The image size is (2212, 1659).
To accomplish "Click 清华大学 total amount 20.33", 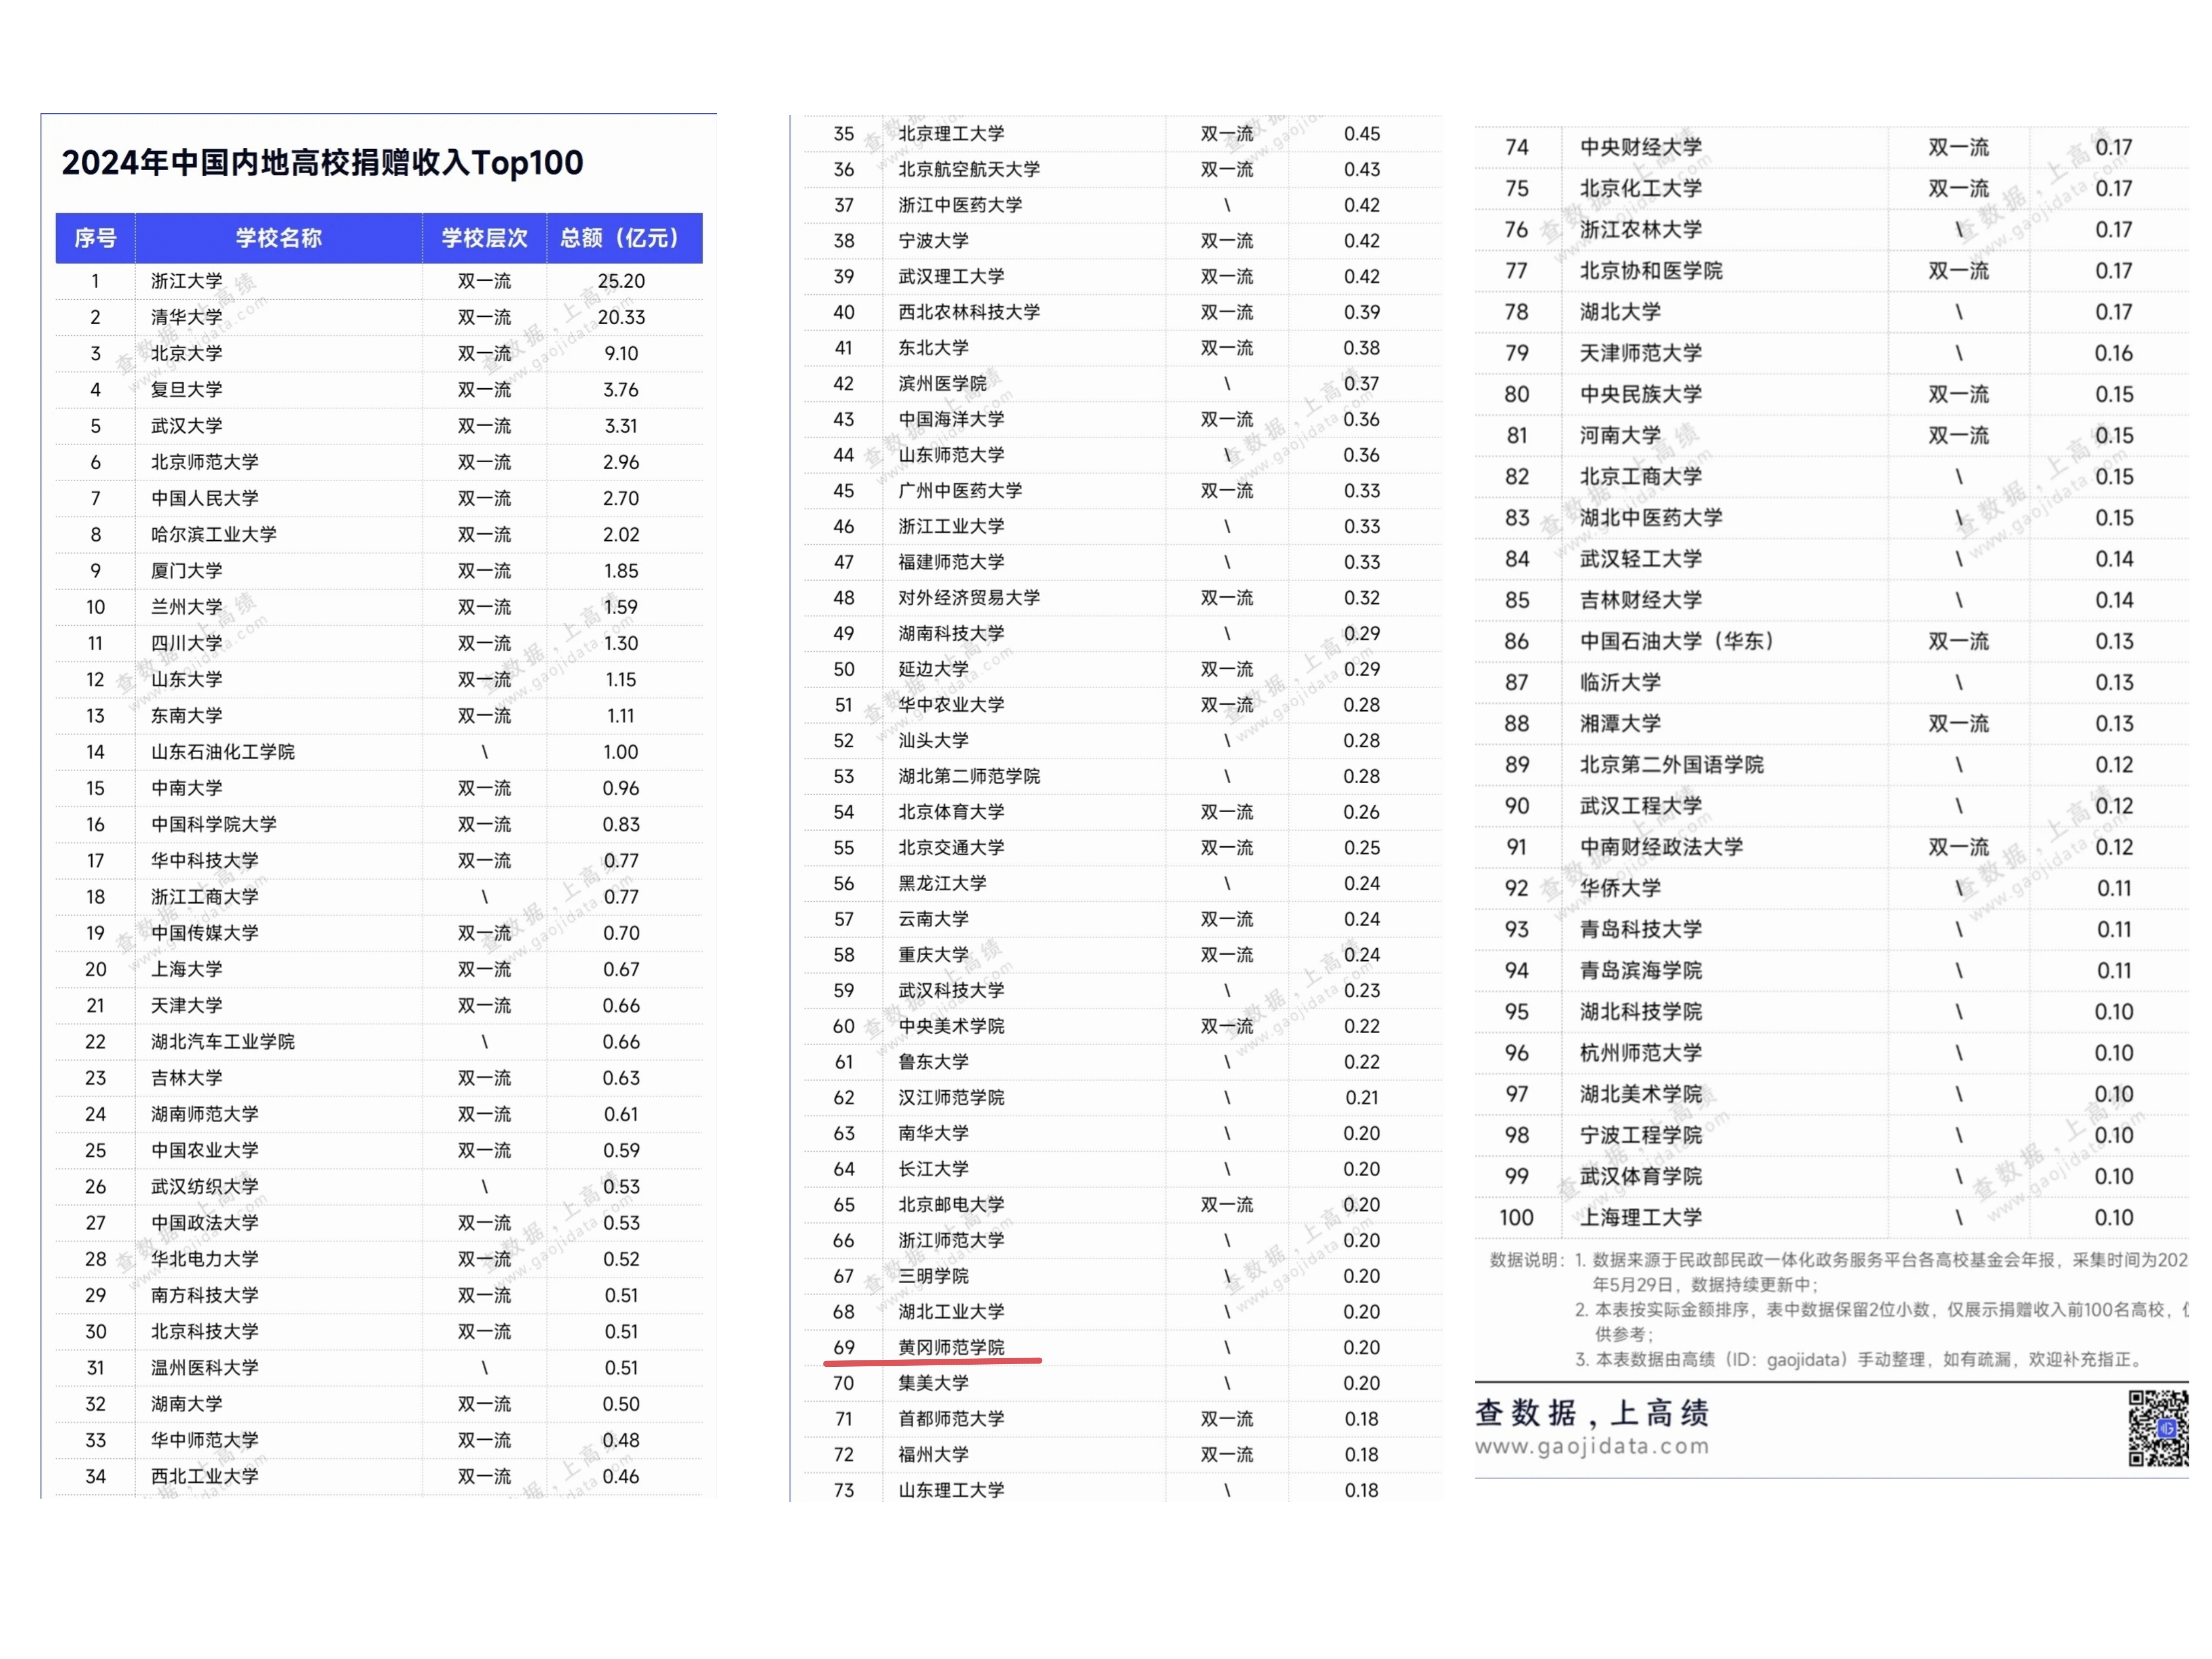I will point(621,317).
